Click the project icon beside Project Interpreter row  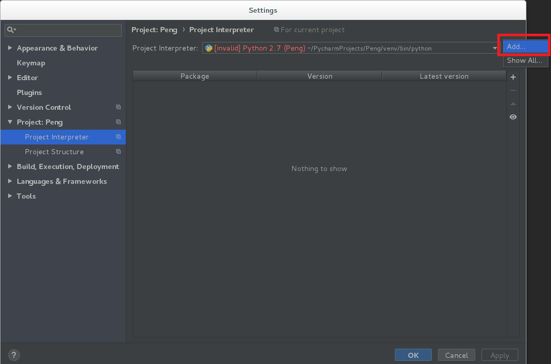118,137
